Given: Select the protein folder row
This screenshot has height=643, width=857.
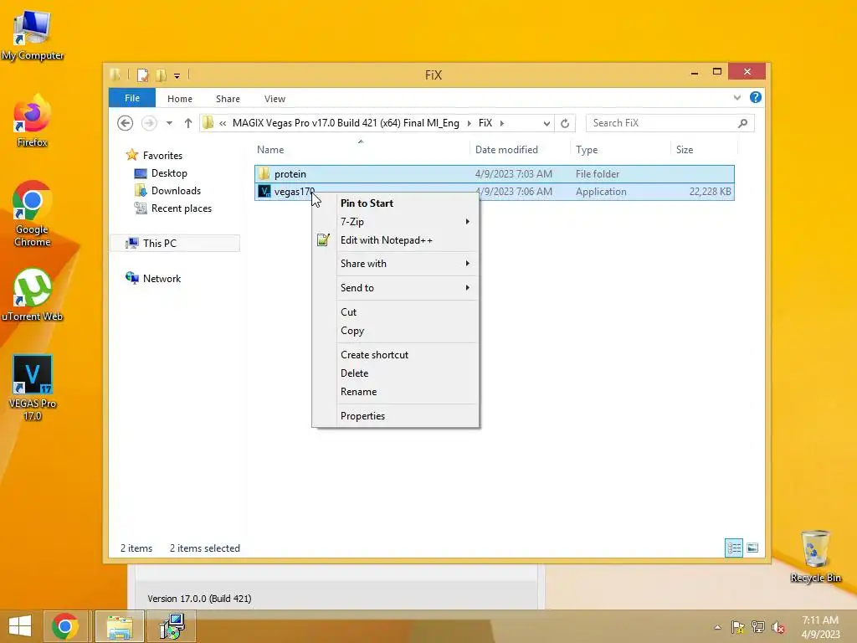Looking at the screenshot, I should 494,174.
